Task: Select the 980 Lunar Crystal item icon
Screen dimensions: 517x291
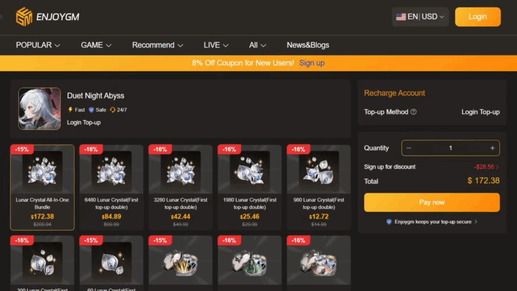Action: point(319,171)
